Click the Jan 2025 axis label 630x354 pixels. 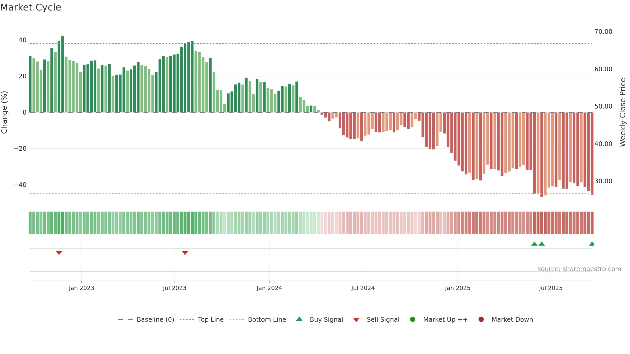point(458,288)
